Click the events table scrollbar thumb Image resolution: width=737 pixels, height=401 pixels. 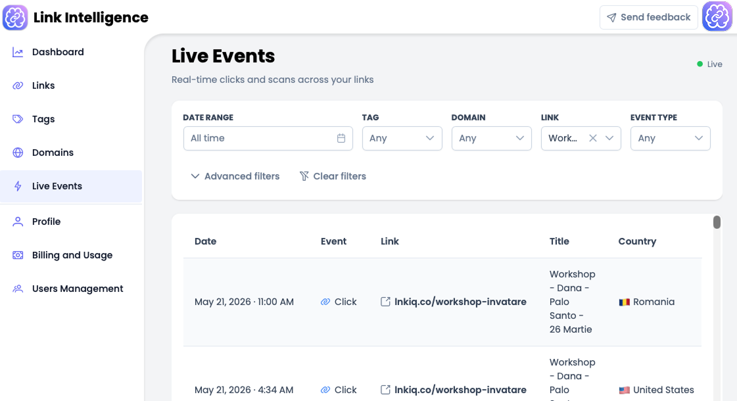coord(717,222)
